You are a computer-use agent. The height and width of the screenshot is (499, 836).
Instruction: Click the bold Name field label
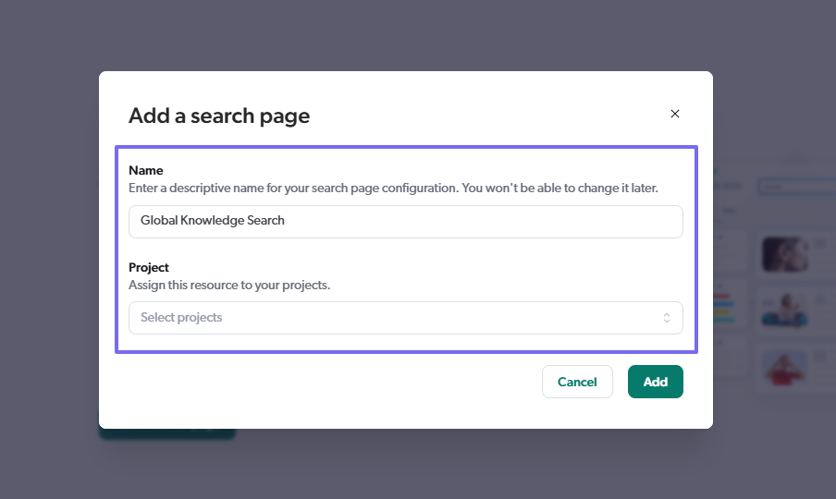(x=146, y=170)
